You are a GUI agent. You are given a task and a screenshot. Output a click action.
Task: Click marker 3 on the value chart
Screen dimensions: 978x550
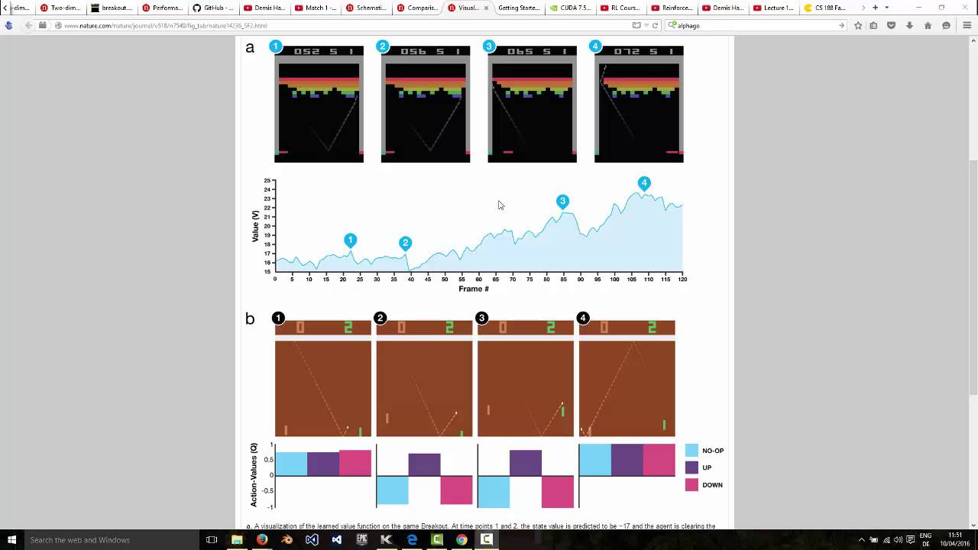click(x=563, y=202)
